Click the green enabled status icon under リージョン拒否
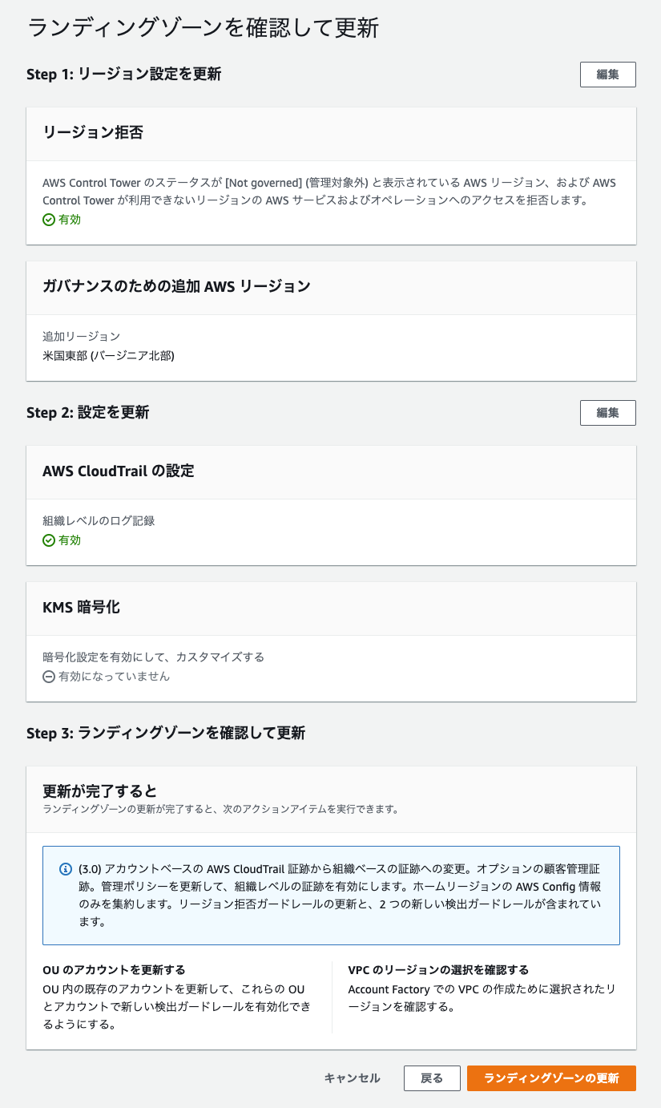The height and width of the screenshot is (1108, 661). point(48,219)
